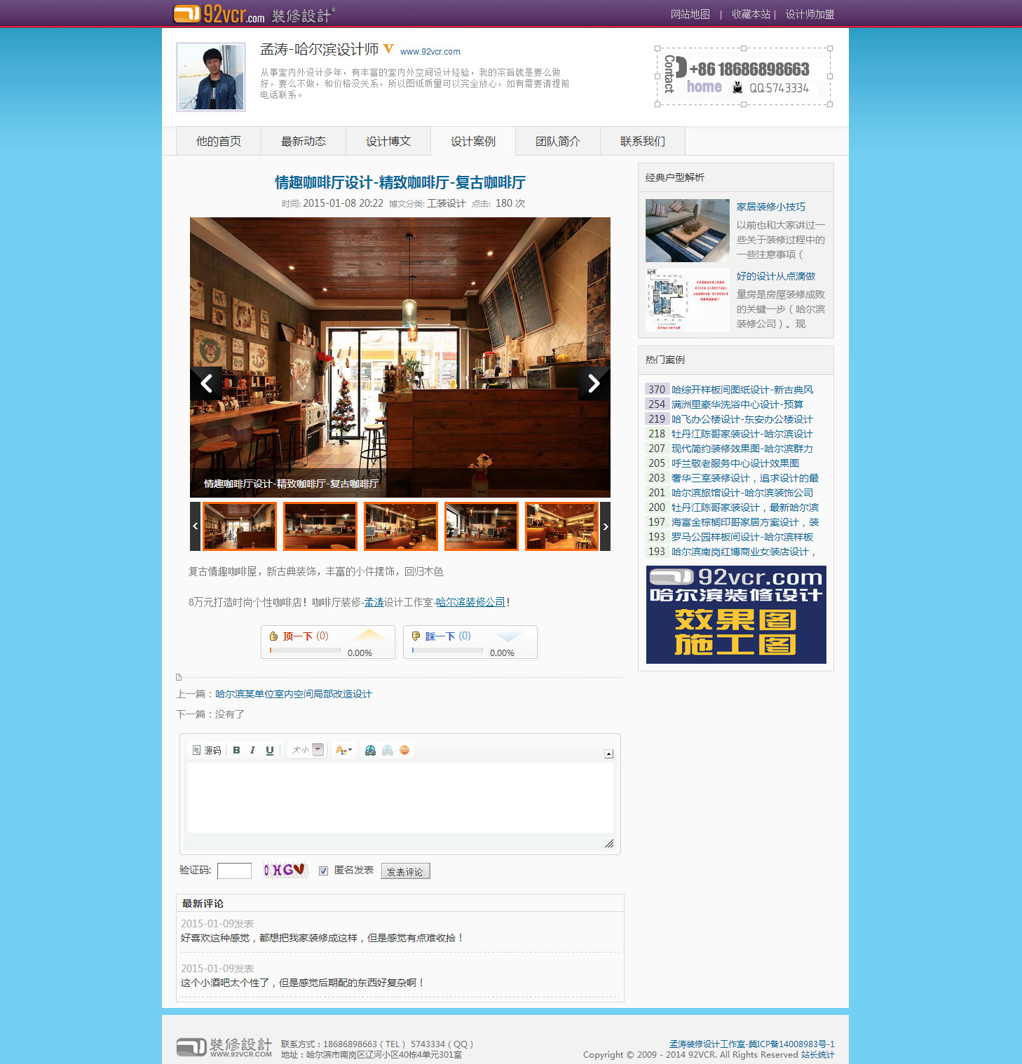Switch to the 设计案例 tab

coord(473,141)
